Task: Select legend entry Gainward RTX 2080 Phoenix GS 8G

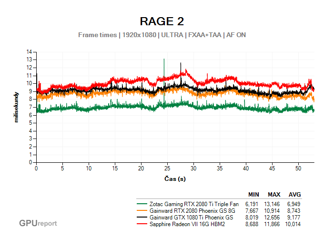Action: coord(192,211)
